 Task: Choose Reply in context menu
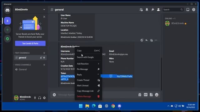[x=88, y=75]
